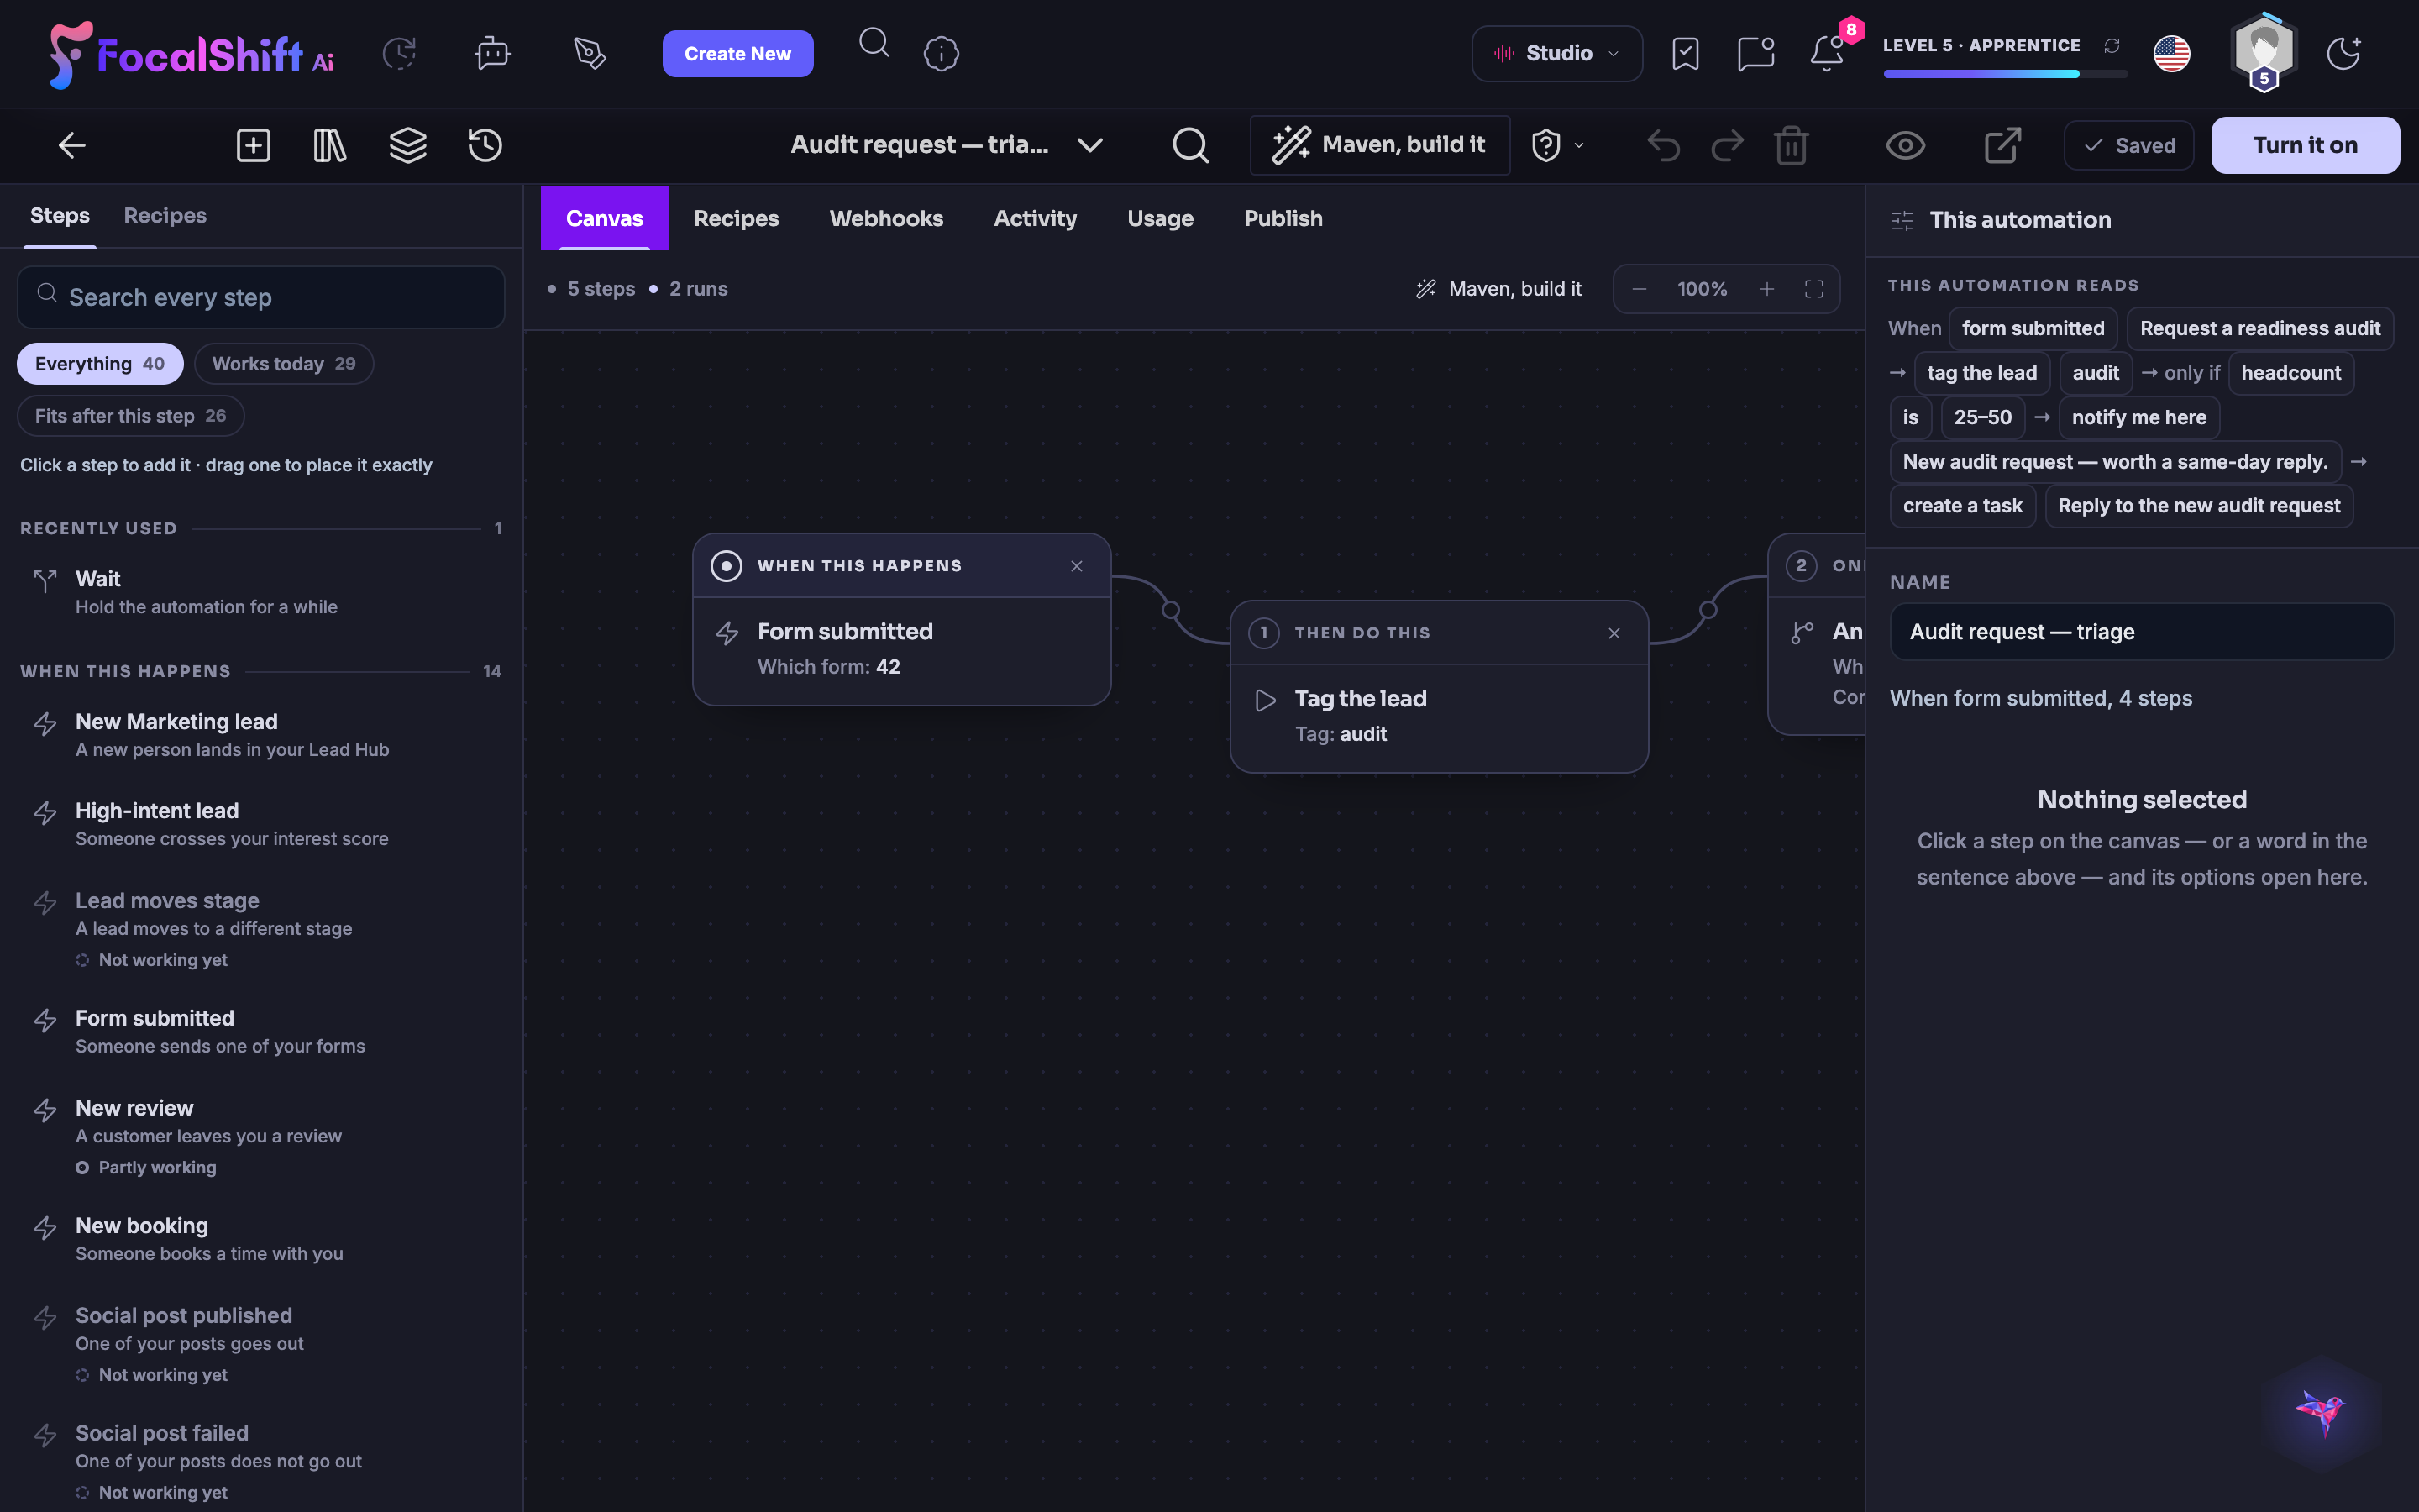Click the Turn it on button
Viewport: 2419px width, 1512px height.
tap(2305, 145)
